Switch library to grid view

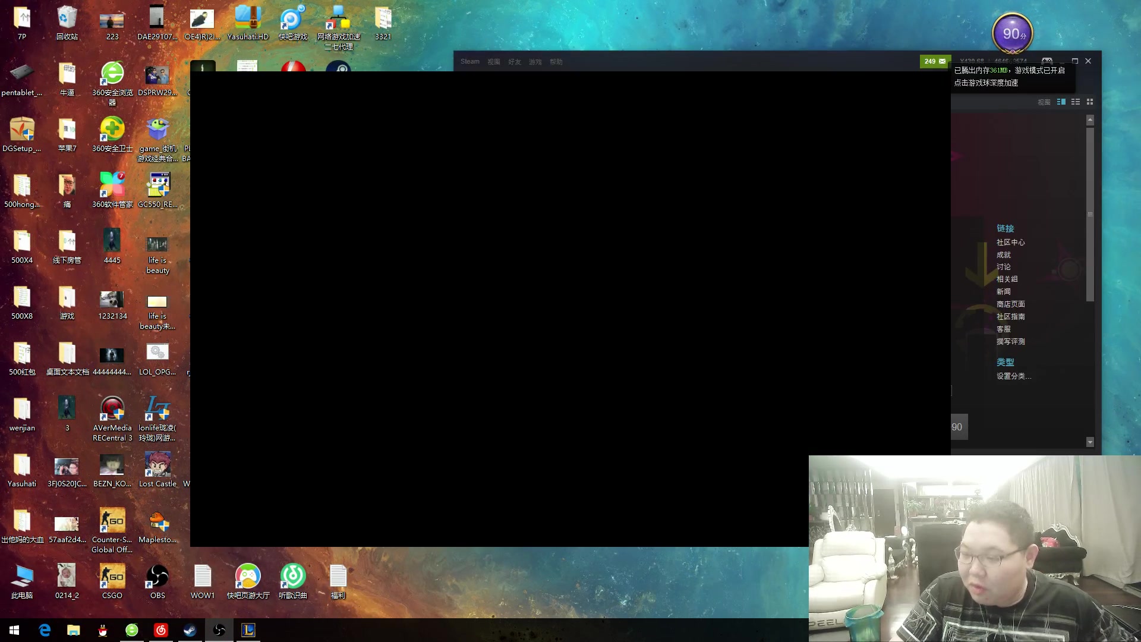1090,102
